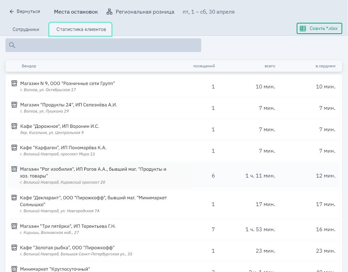The height and width of the screenshot is (272, 348).
Task: Open the Региональная розница department selector
Action: [145, 12]
